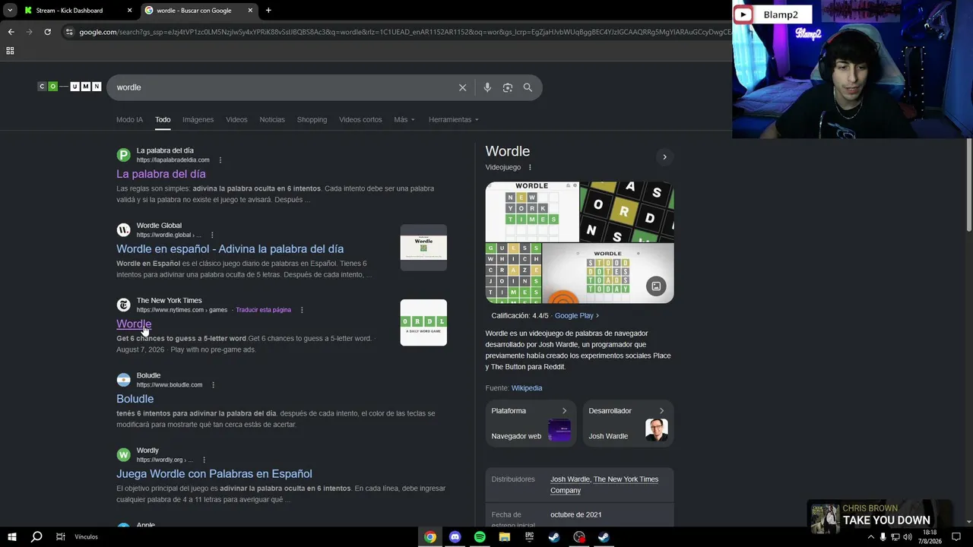Open the three-dot menu for New York Times result

click(302, 310)
